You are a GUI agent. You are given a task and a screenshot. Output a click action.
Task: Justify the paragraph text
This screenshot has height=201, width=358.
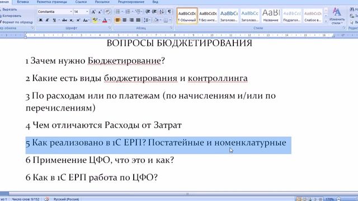(x=138, y=20)
